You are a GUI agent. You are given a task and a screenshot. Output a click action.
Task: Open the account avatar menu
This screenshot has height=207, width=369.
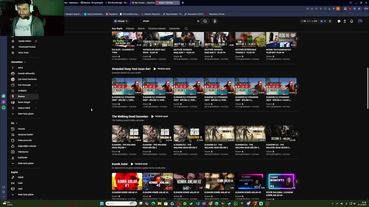(360, 21)
